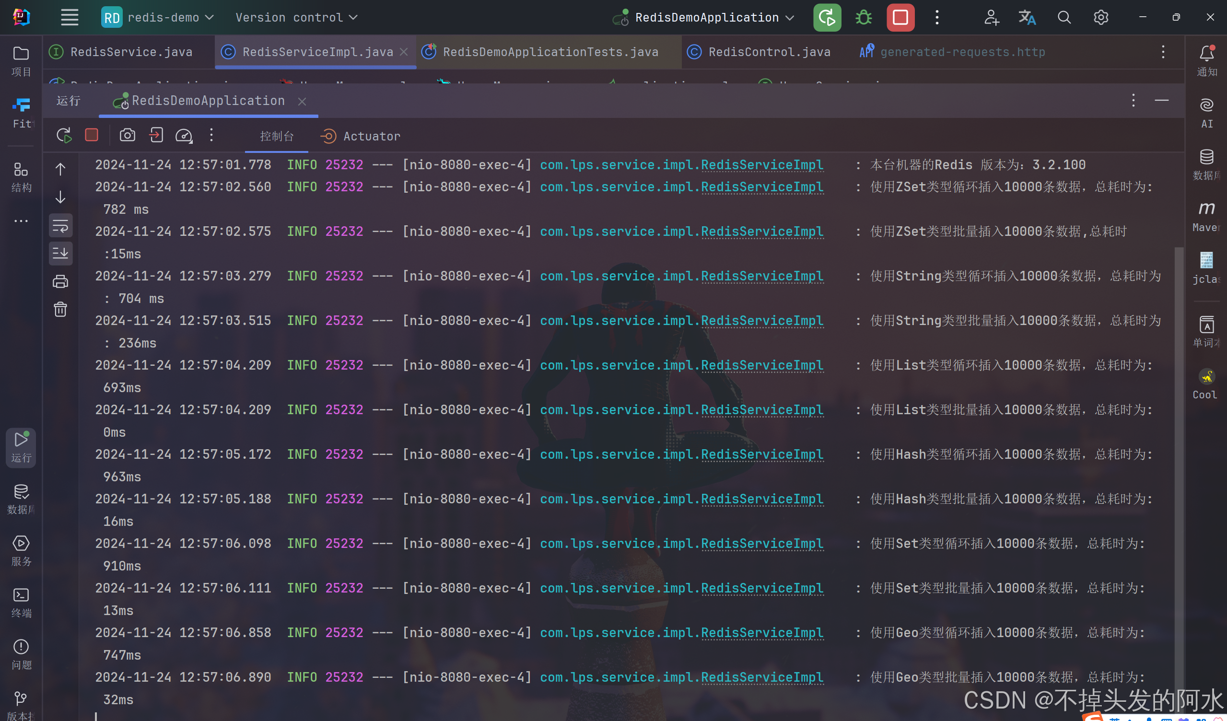Open the redis-demo project dropdown
Viewport: 1227px width, 721px height.
[x=158, y=18]
